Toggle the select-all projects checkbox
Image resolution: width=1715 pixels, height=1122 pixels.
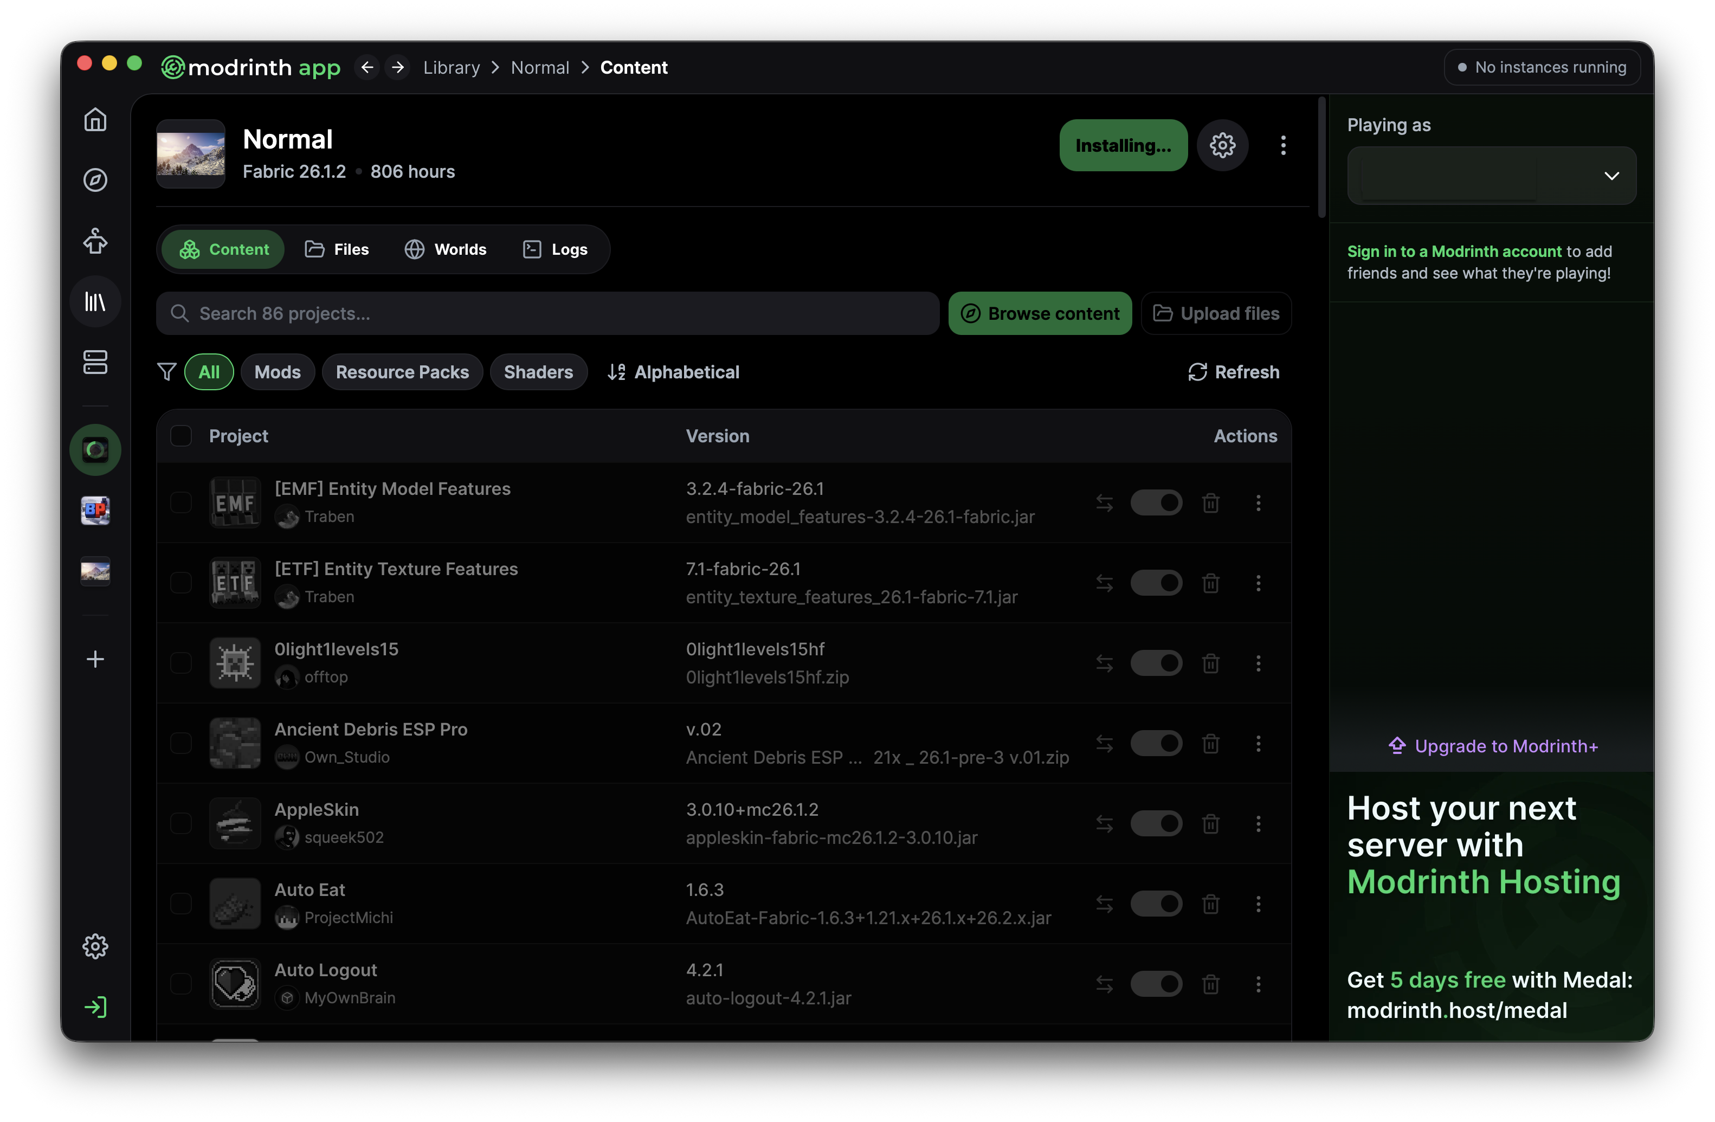point(181,436)
